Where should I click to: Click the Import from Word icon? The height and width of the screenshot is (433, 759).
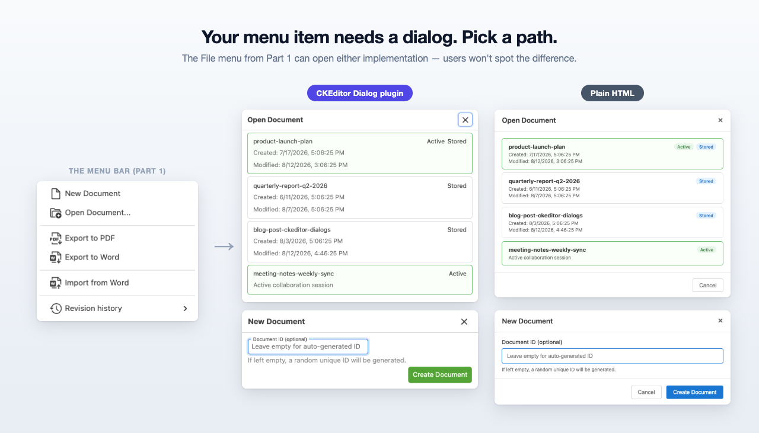[x=56, y=283]
